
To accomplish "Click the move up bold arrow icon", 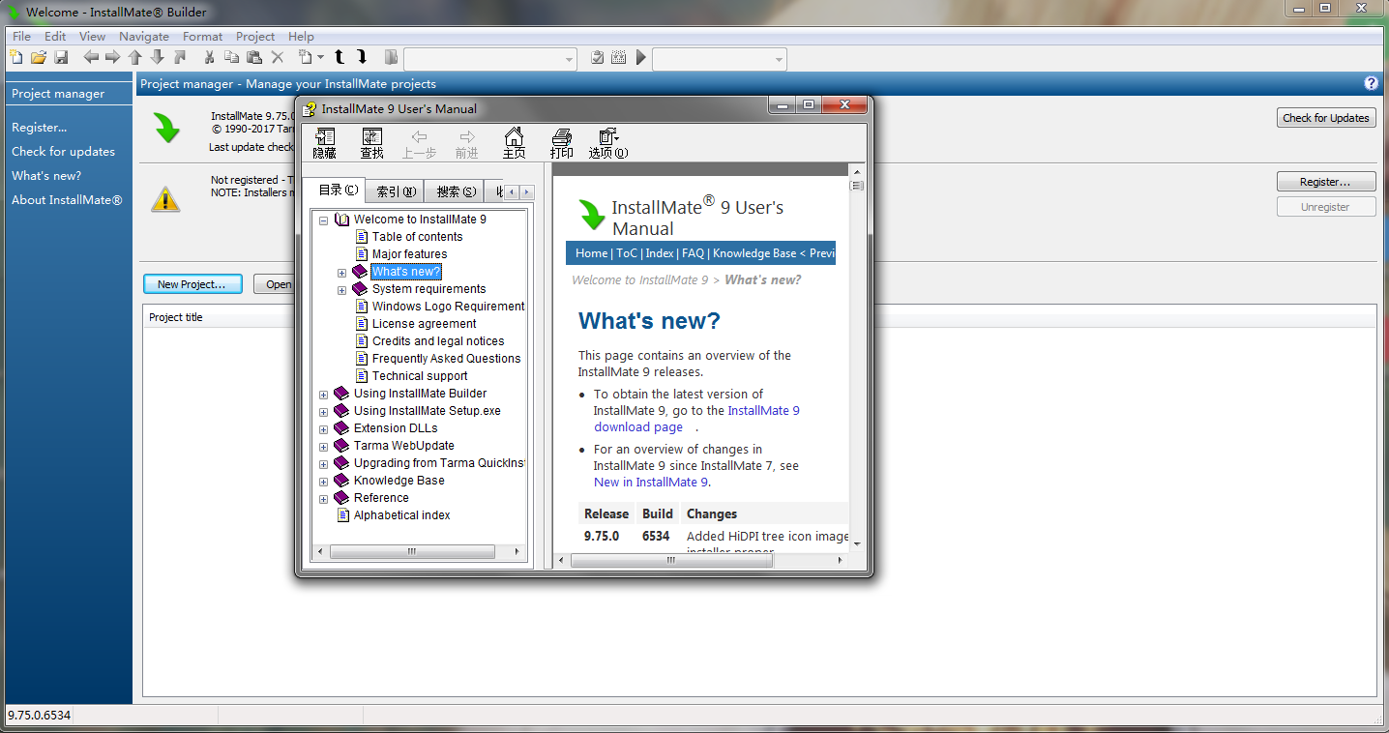I will point(340,58).
